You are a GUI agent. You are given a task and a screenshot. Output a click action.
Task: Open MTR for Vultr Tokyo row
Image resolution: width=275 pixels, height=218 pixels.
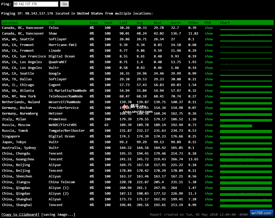[209, 142]
